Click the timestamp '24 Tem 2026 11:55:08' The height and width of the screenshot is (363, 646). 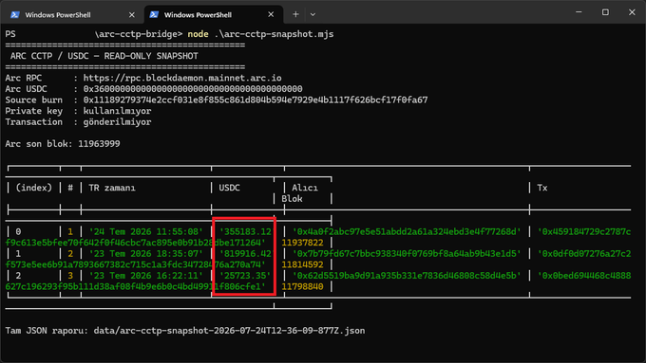(x=146, y=232)
